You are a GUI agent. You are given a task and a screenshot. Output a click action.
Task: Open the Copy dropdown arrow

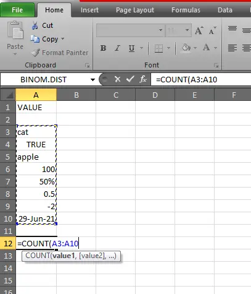pyautogui.click(x=63, y=39)
